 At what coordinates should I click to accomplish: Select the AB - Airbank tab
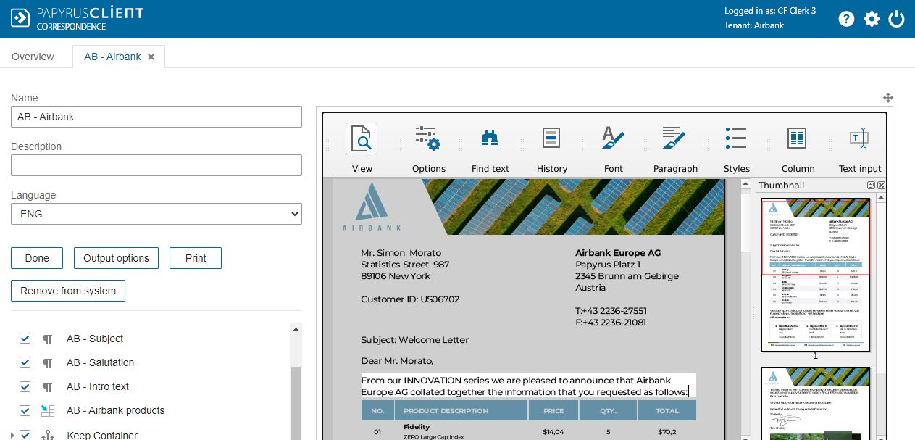[112, 57]
